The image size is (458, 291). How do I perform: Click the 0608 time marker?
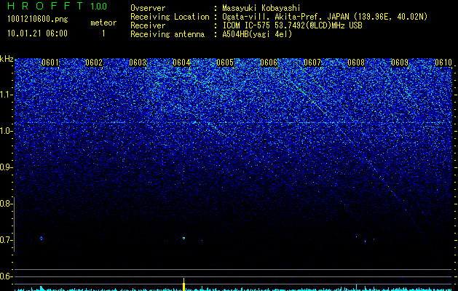coord(356,63)
